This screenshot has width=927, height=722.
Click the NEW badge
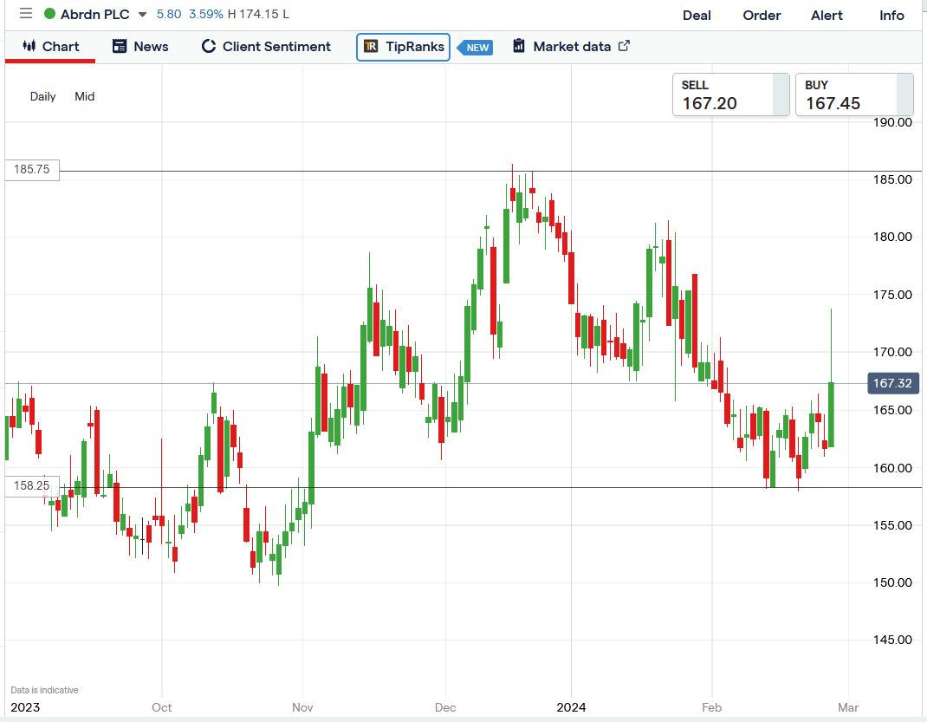tap(476, 48)
